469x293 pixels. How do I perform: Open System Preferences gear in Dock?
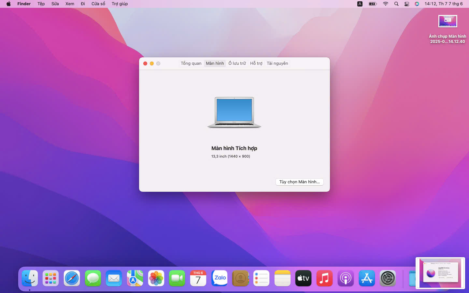point(388,278)
